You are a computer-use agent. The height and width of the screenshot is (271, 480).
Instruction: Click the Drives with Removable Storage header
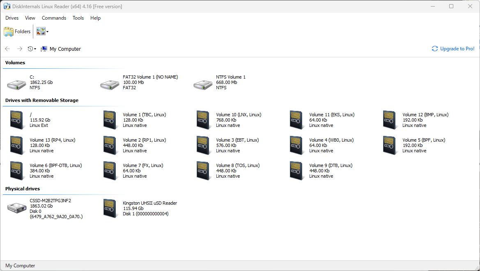coord(42,100)
